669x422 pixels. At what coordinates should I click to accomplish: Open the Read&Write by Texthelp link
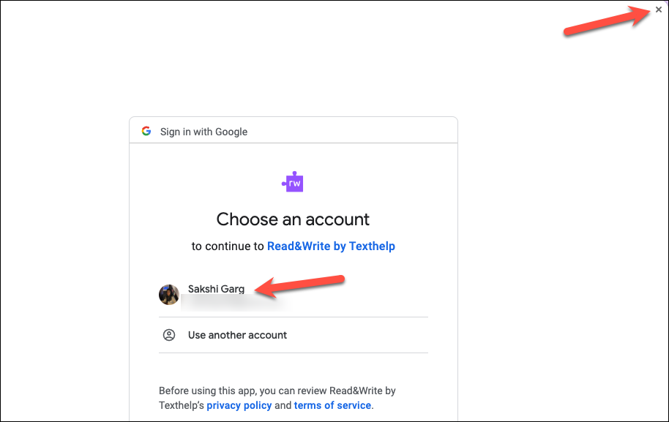click(331, 246)
